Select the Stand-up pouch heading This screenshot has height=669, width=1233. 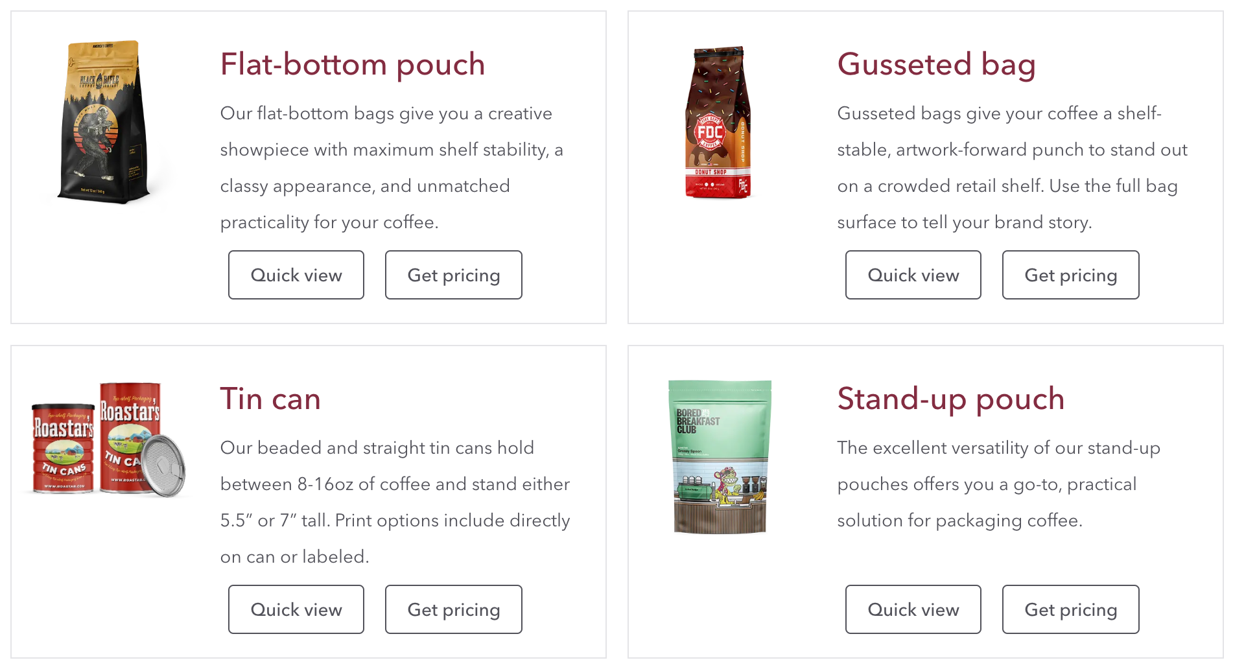pyautogui.click(x=951, y=399)
